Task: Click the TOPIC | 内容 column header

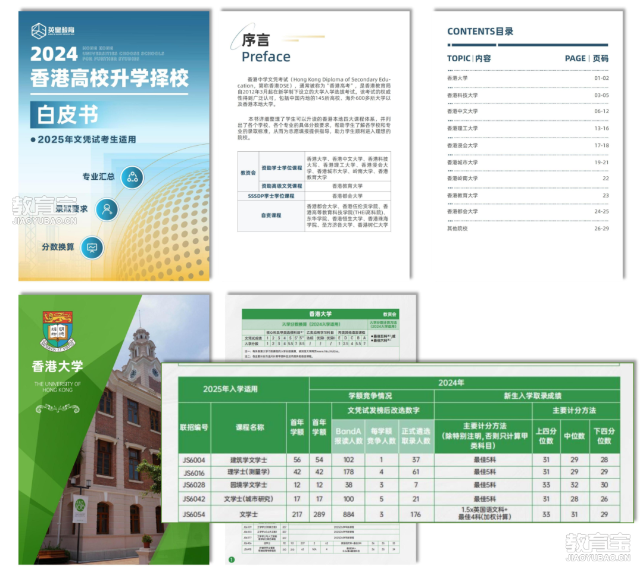Action: click(x=469, y=58)
